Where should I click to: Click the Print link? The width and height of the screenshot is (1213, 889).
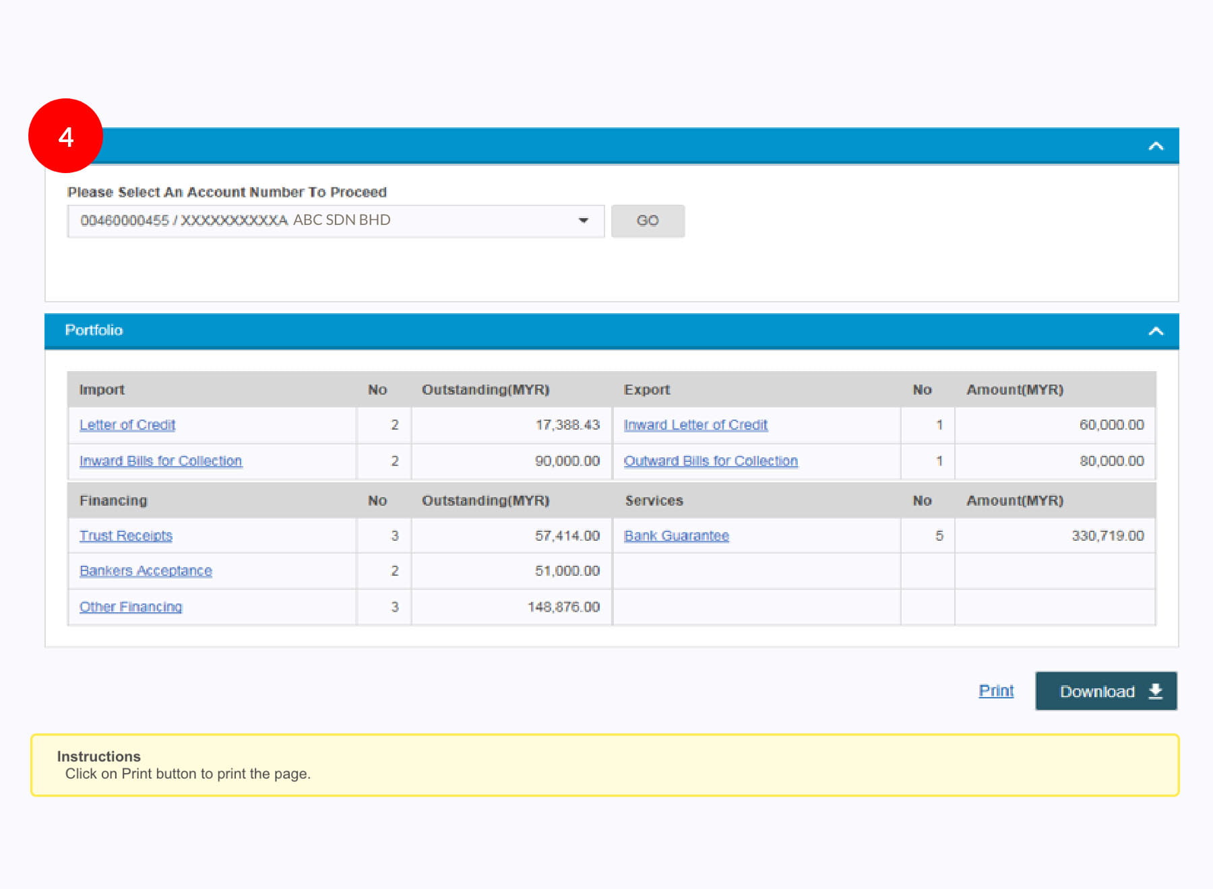click(x=996, y=691)
